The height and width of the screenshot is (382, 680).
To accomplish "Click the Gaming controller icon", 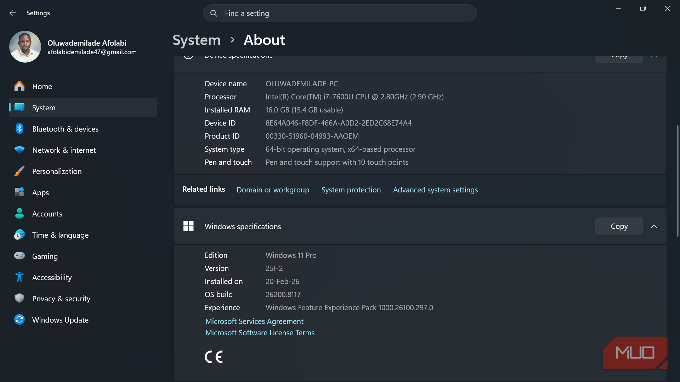I will tap(19, 255).
